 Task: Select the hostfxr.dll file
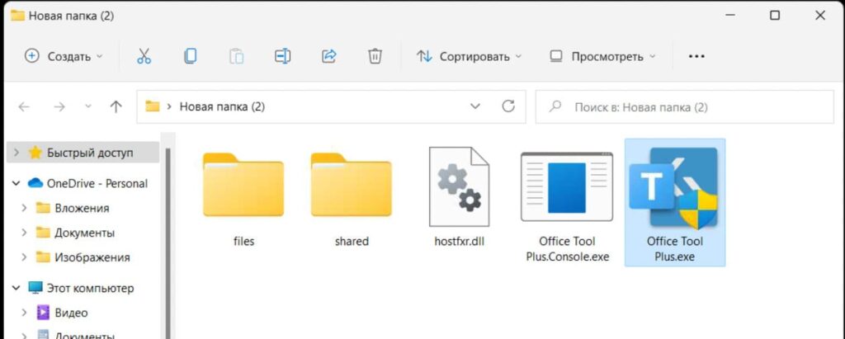[x=459, y=196]
